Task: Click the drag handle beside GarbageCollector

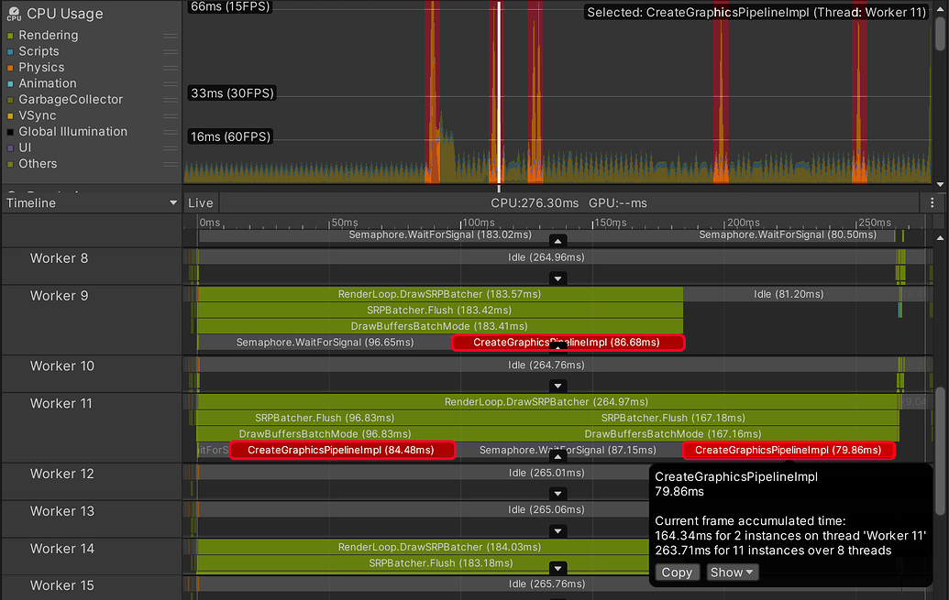Action: [x=171, y=99]
